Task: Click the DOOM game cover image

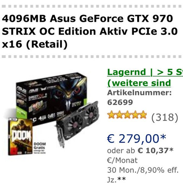Action: (20, 137)
